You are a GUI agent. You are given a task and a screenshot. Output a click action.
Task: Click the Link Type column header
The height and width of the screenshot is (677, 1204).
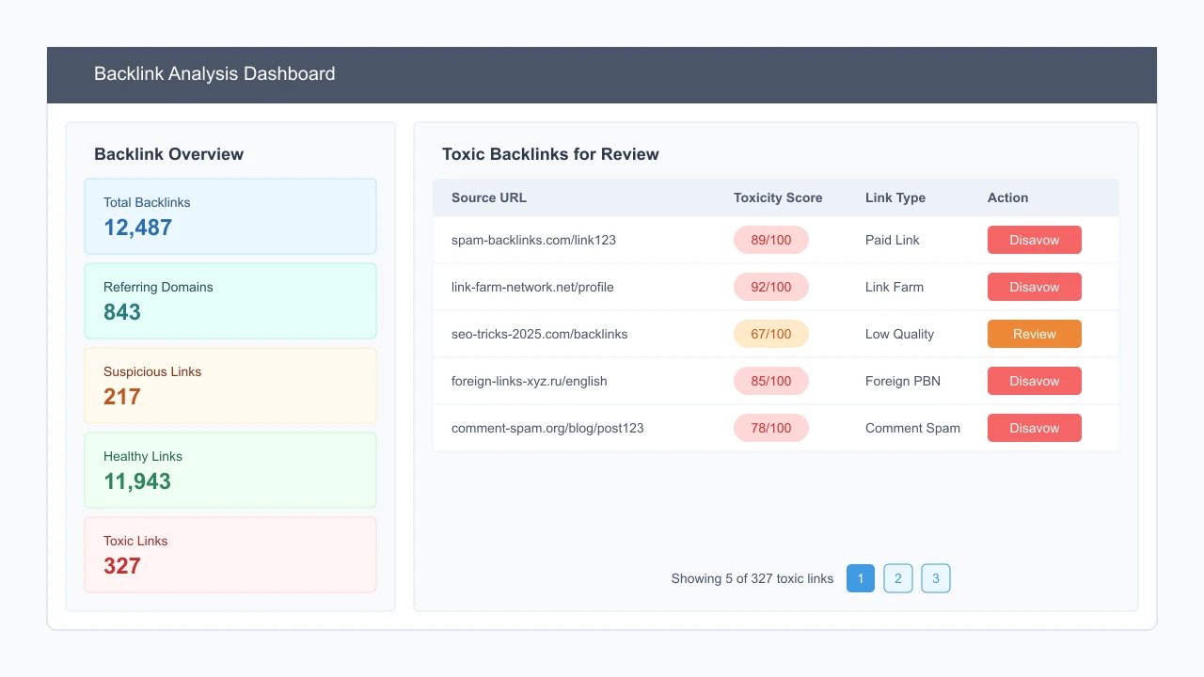point(895,197)
